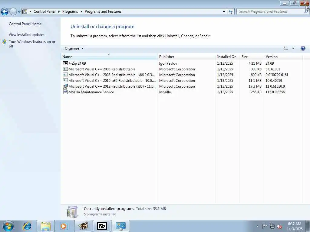Click the Help question mark icon
The image size is (310, 232).
303,48
